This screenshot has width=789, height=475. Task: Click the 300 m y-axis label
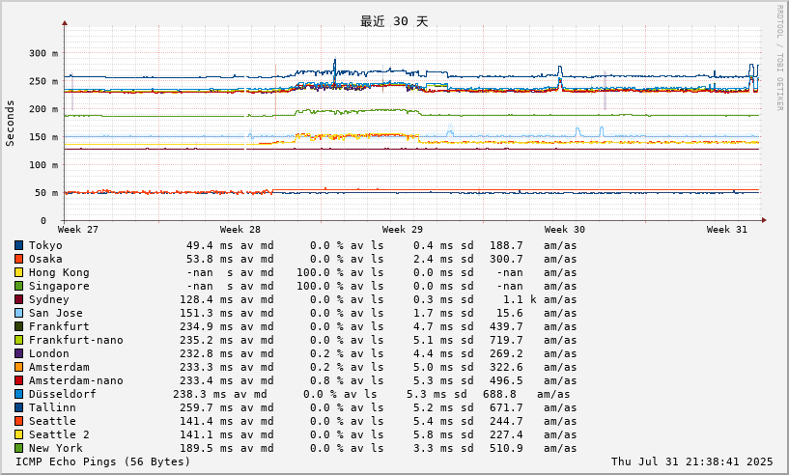coord(43,53)
